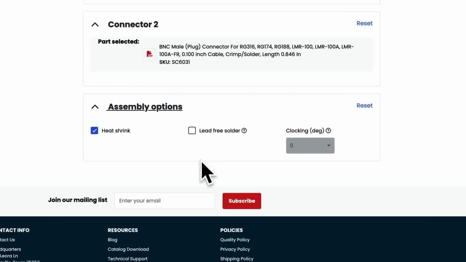
Task: Click the help icon next to Clocking (deg)
Action: click(x=328, y=131)
